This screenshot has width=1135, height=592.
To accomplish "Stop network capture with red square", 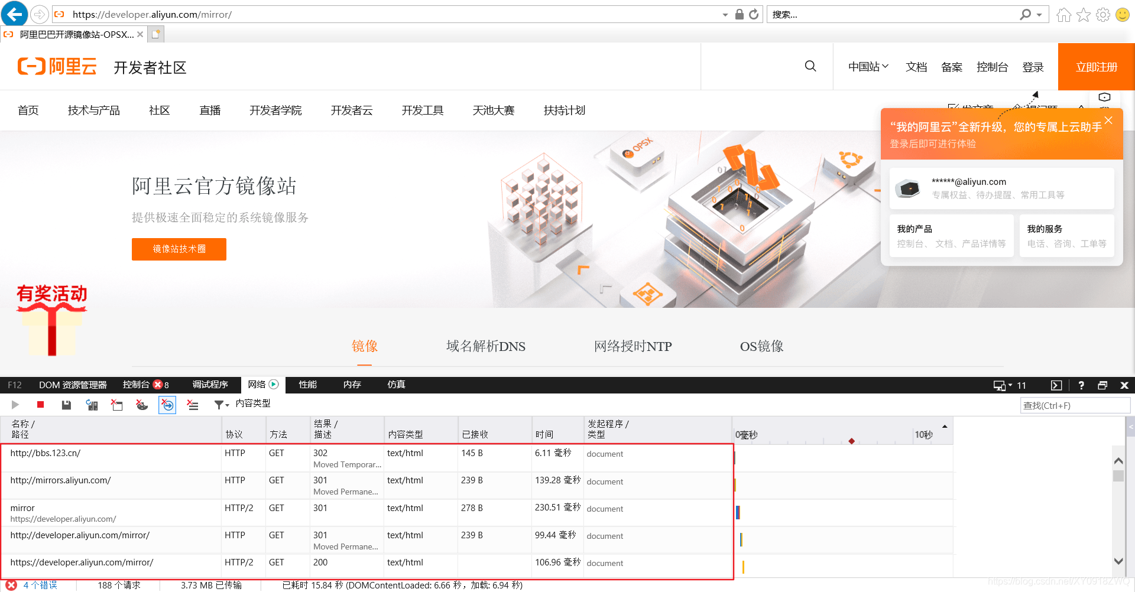I will coord(41,405).
